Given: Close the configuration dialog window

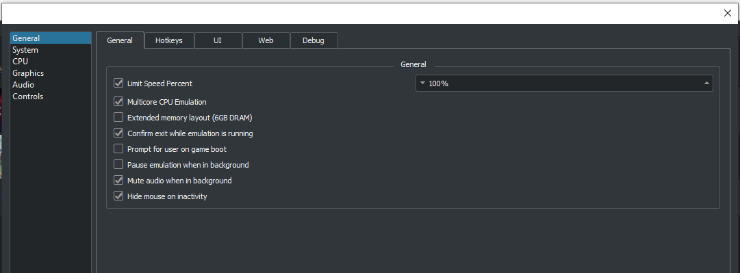Looking at the screenshot, I should point(727,13).
